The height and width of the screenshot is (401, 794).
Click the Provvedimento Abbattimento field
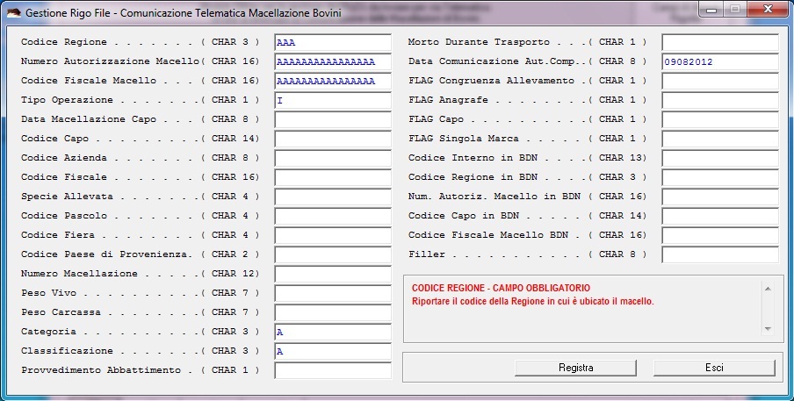[x=333, y=370]
